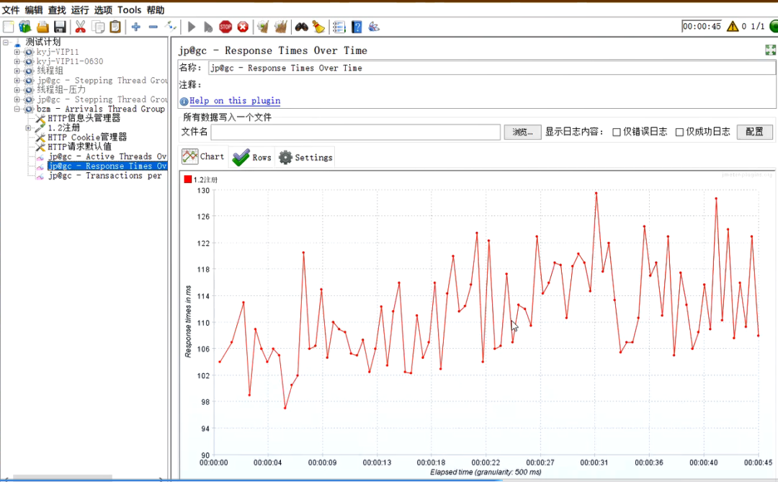Reset search with the brush icon
Viewport: 778px width, 482px height.
318,27
